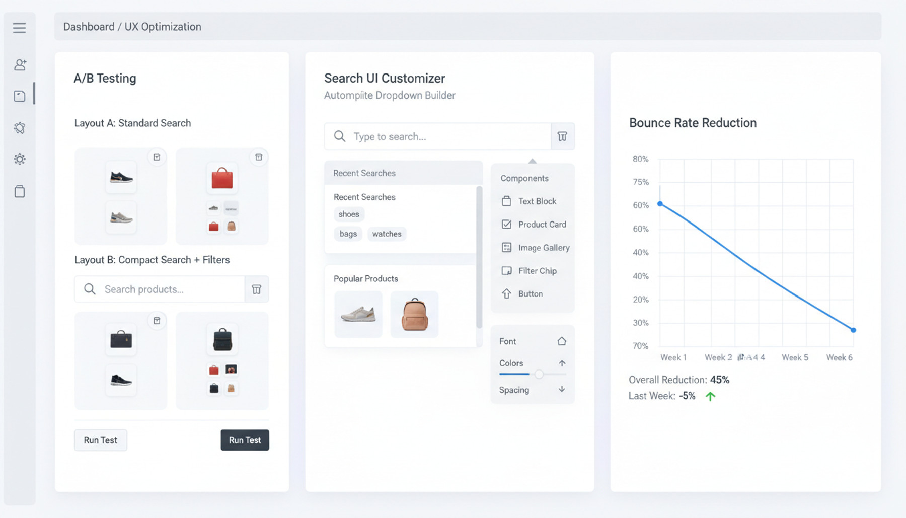906x518 pixels.
Task: Click the dark Run Test button
Action: coord(245,440)
